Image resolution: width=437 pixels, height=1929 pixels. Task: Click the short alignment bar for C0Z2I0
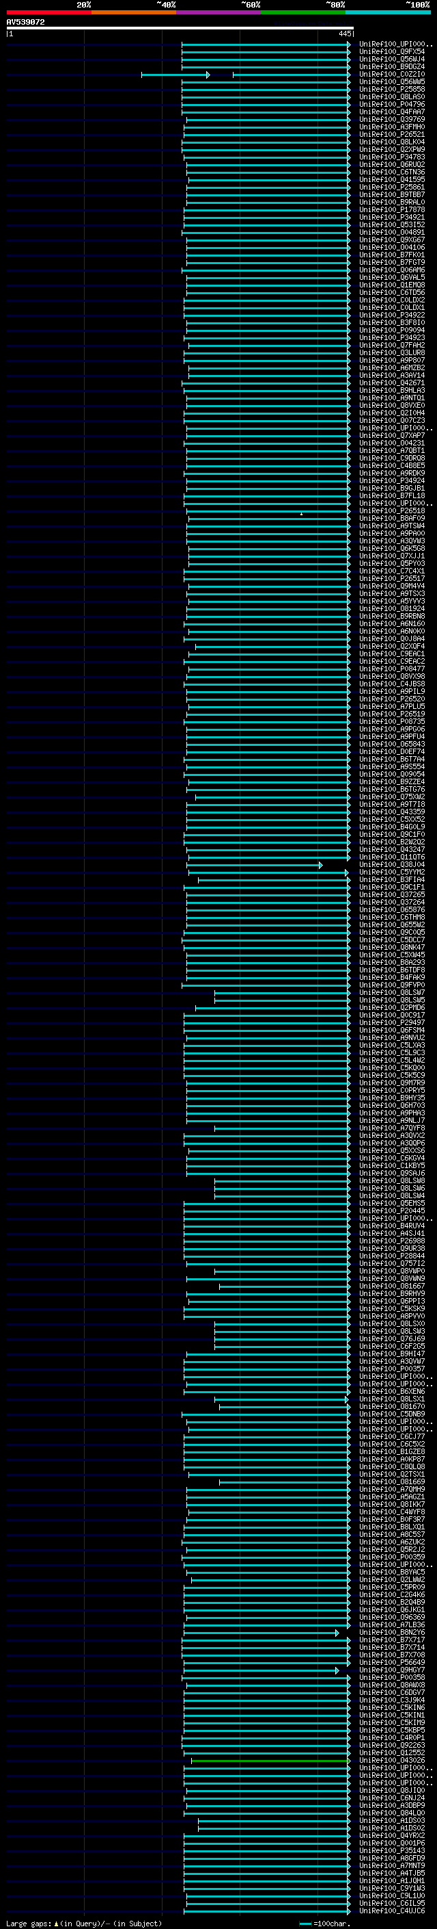(175, 75)
